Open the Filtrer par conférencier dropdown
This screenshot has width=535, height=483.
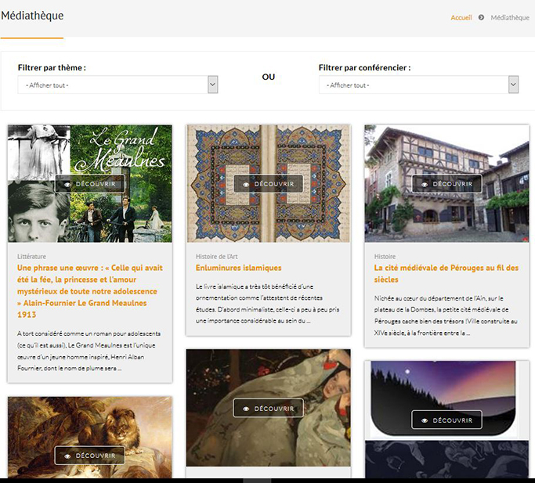(413, 85)
